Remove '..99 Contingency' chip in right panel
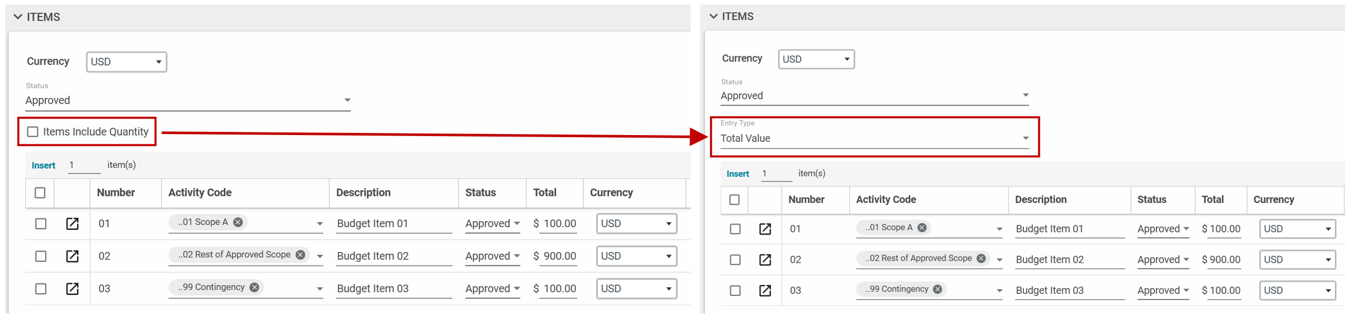This screenshot has height=317, width=1355. point(937,289)
